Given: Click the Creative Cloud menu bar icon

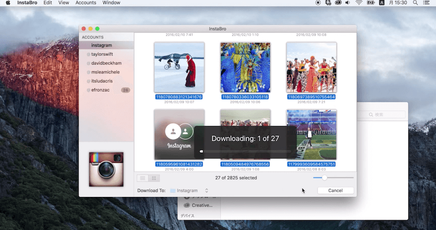Looking at the screenshot, I should click(x=338, y=3).
